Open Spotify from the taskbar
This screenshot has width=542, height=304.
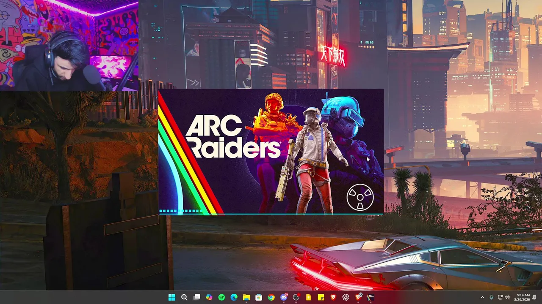click(x=221, y=297)
